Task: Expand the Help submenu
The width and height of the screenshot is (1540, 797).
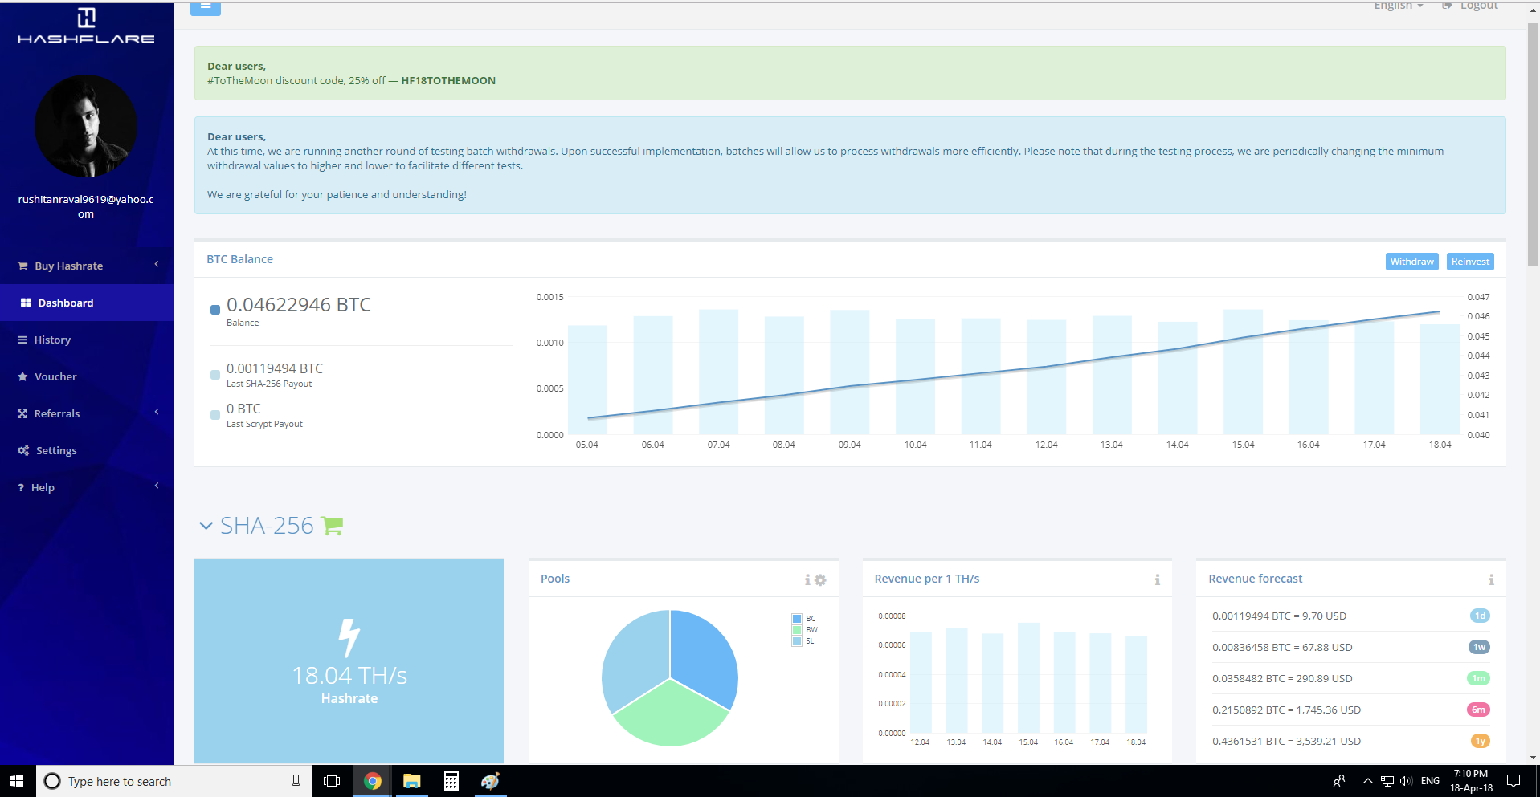Action: coord(157,486)
